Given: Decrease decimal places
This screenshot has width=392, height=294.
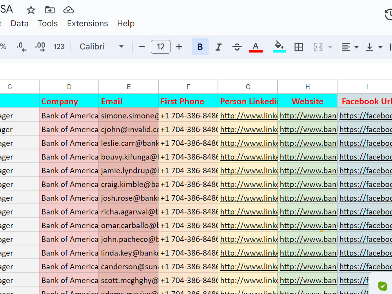Looking at the screenshot, I should coord(22,47).
